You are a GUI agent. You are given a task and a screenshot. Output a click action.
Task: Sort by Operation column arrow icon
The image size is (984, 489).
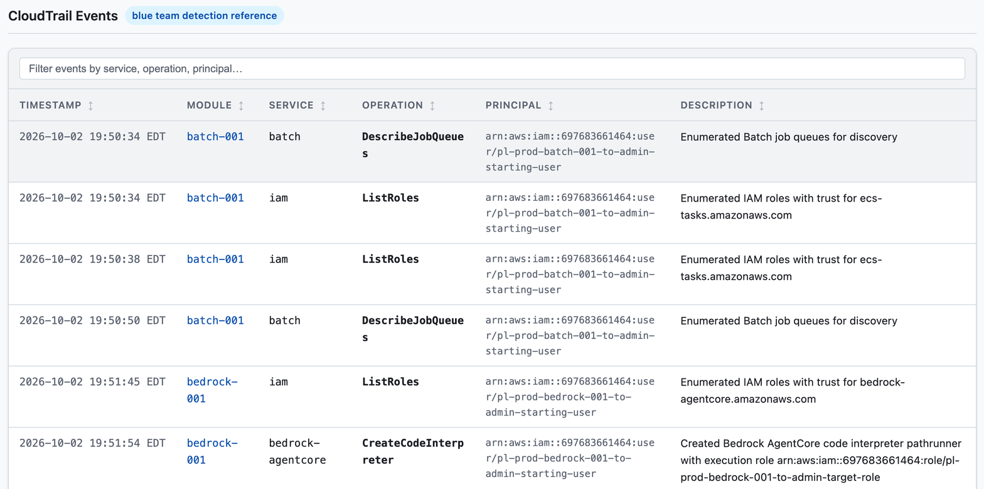click(432, 105)
